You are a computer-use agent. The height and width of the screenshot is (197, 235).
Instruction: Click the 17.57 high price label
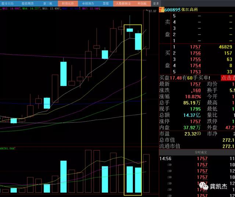click(x=153, y=11)
